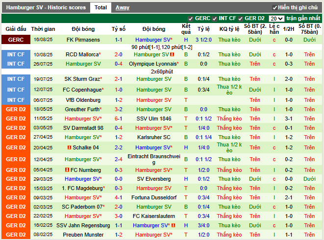Open RCD Mallorca team link
324x240 pixels.
pyautogui.click(x=82, y=54)
